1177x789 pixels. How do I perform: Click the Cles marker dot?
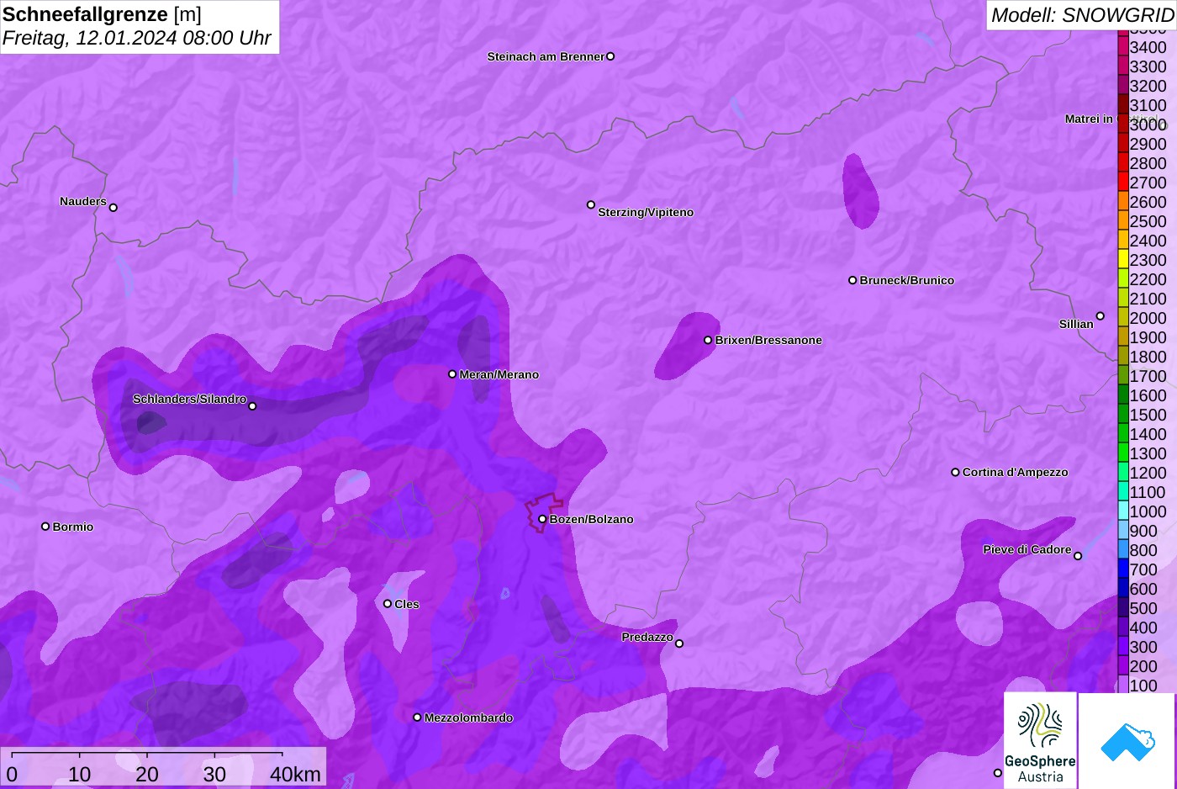pyautogui.click(x=388, y=603)
